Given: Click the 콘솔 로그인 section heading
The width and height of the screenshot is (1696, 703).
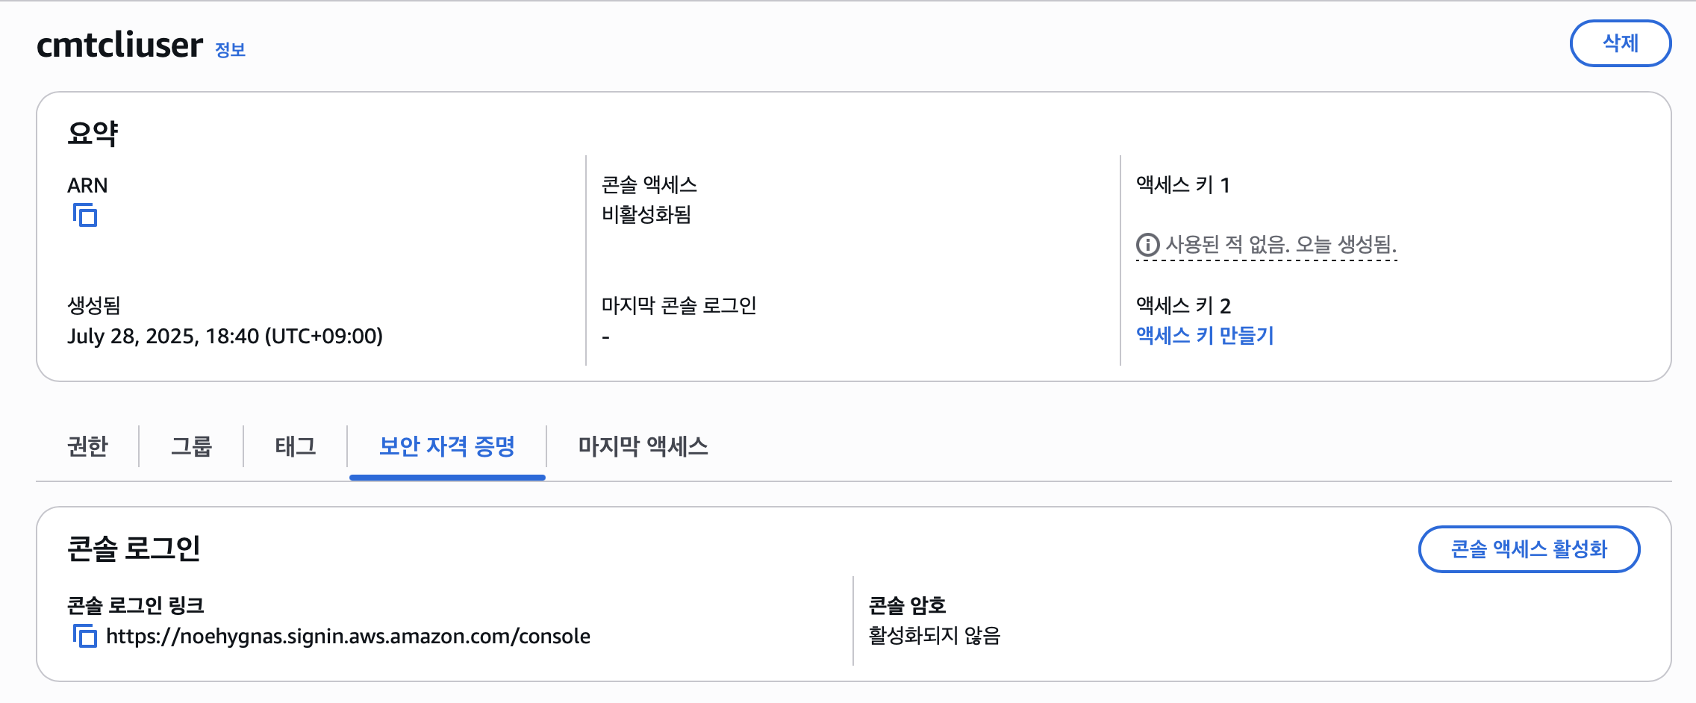Looking at the screenshot, I should [x=134, y=549].
